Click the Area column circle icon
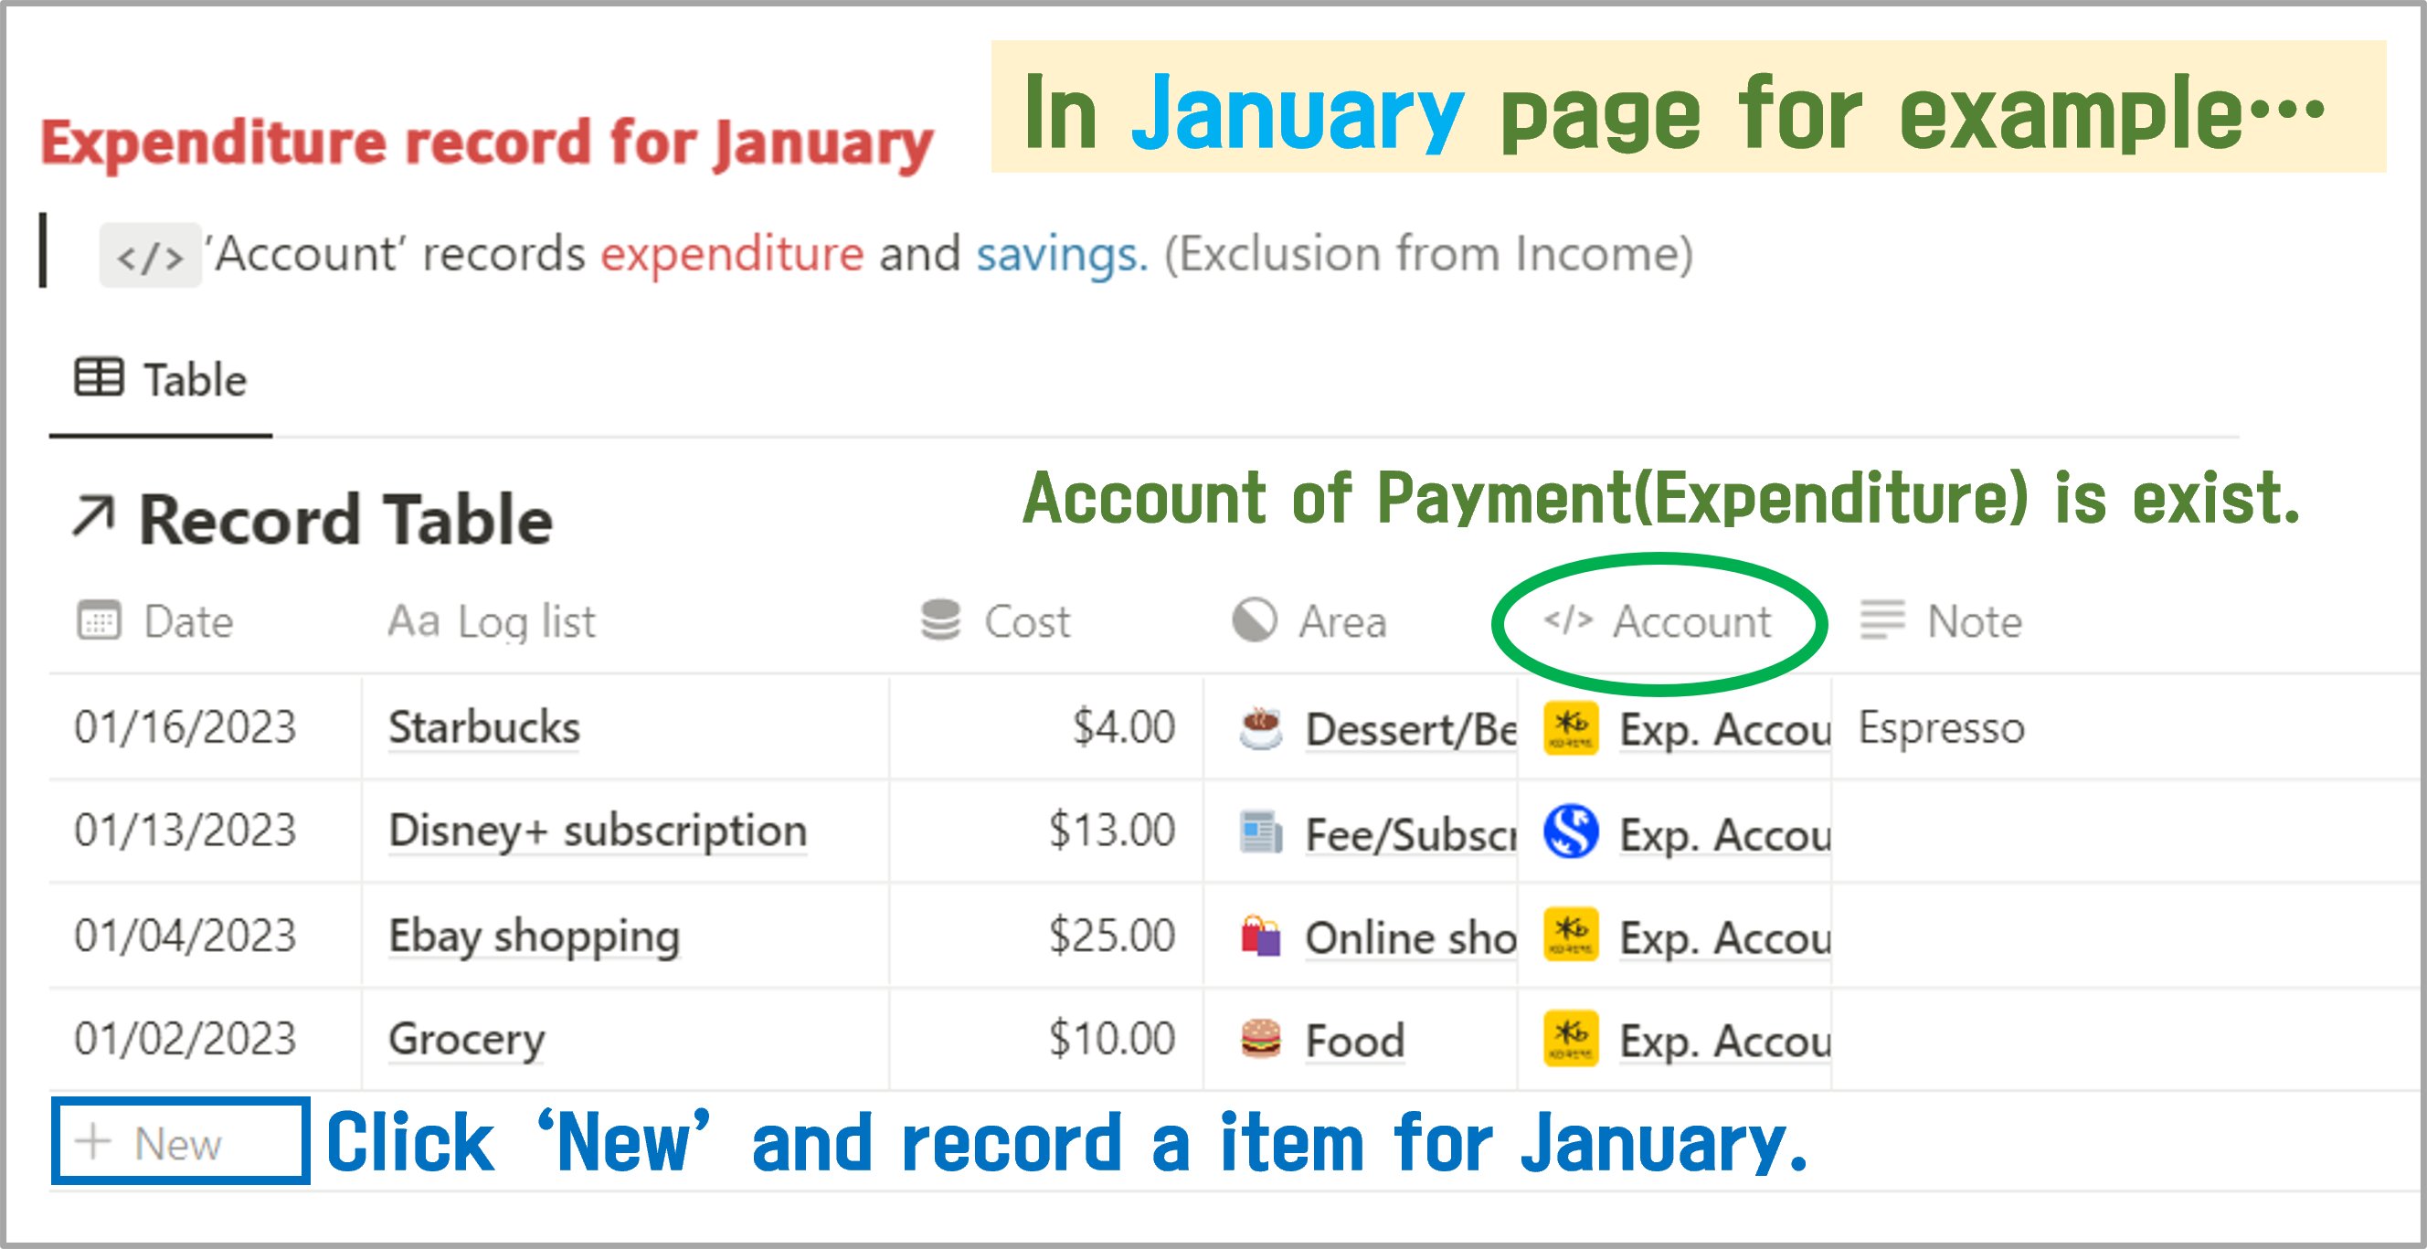Screen dimensions: 2427x1249 tap(1254, 620)
